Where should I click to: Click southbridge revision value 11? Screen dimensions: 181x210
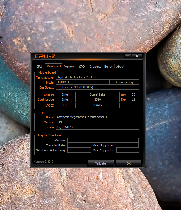pyautogui.click(x=134, y=99)
